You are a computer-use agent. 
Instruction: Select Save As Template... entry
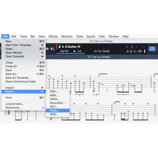24,78
